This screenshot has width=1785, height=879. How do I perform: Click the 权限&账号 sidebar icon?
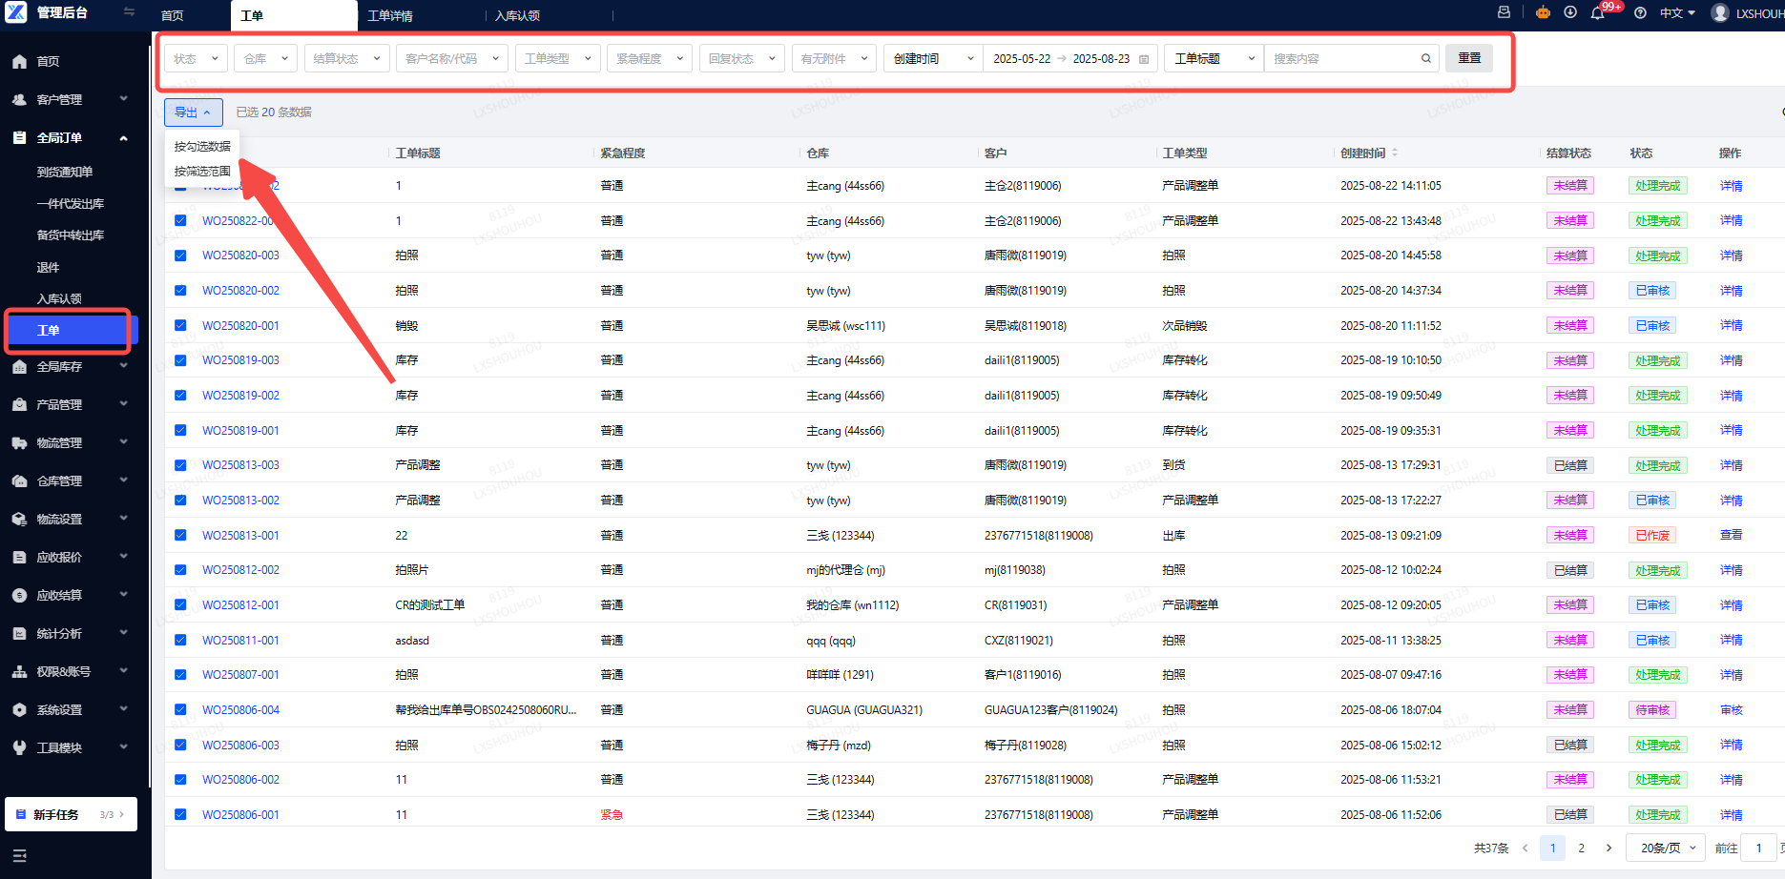tap(19, 671)
